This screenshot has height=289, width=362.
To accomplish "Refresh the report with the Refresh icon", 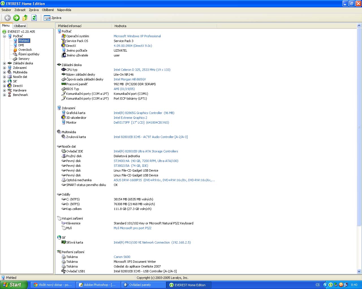I will pyautogui.click(x=34, y=18).
